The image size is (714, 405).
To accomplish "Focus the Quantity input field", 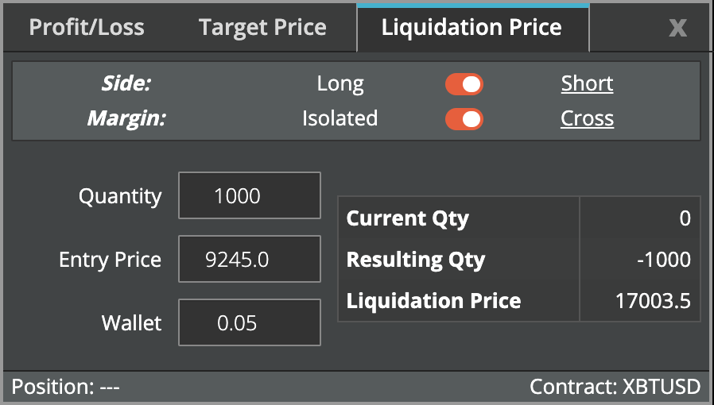I will tap(249, 195).
